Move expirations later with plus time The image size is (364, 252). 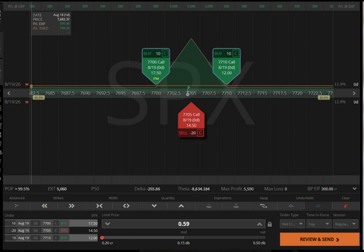(236, 206)
